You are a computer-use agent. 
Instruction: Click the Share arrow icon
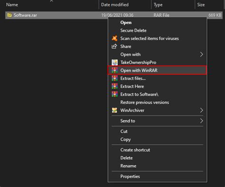click(114, 46)
